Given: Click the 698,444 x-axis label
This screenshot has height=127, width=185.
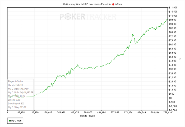Looking at the screenshot, I should tap(155, 113).
